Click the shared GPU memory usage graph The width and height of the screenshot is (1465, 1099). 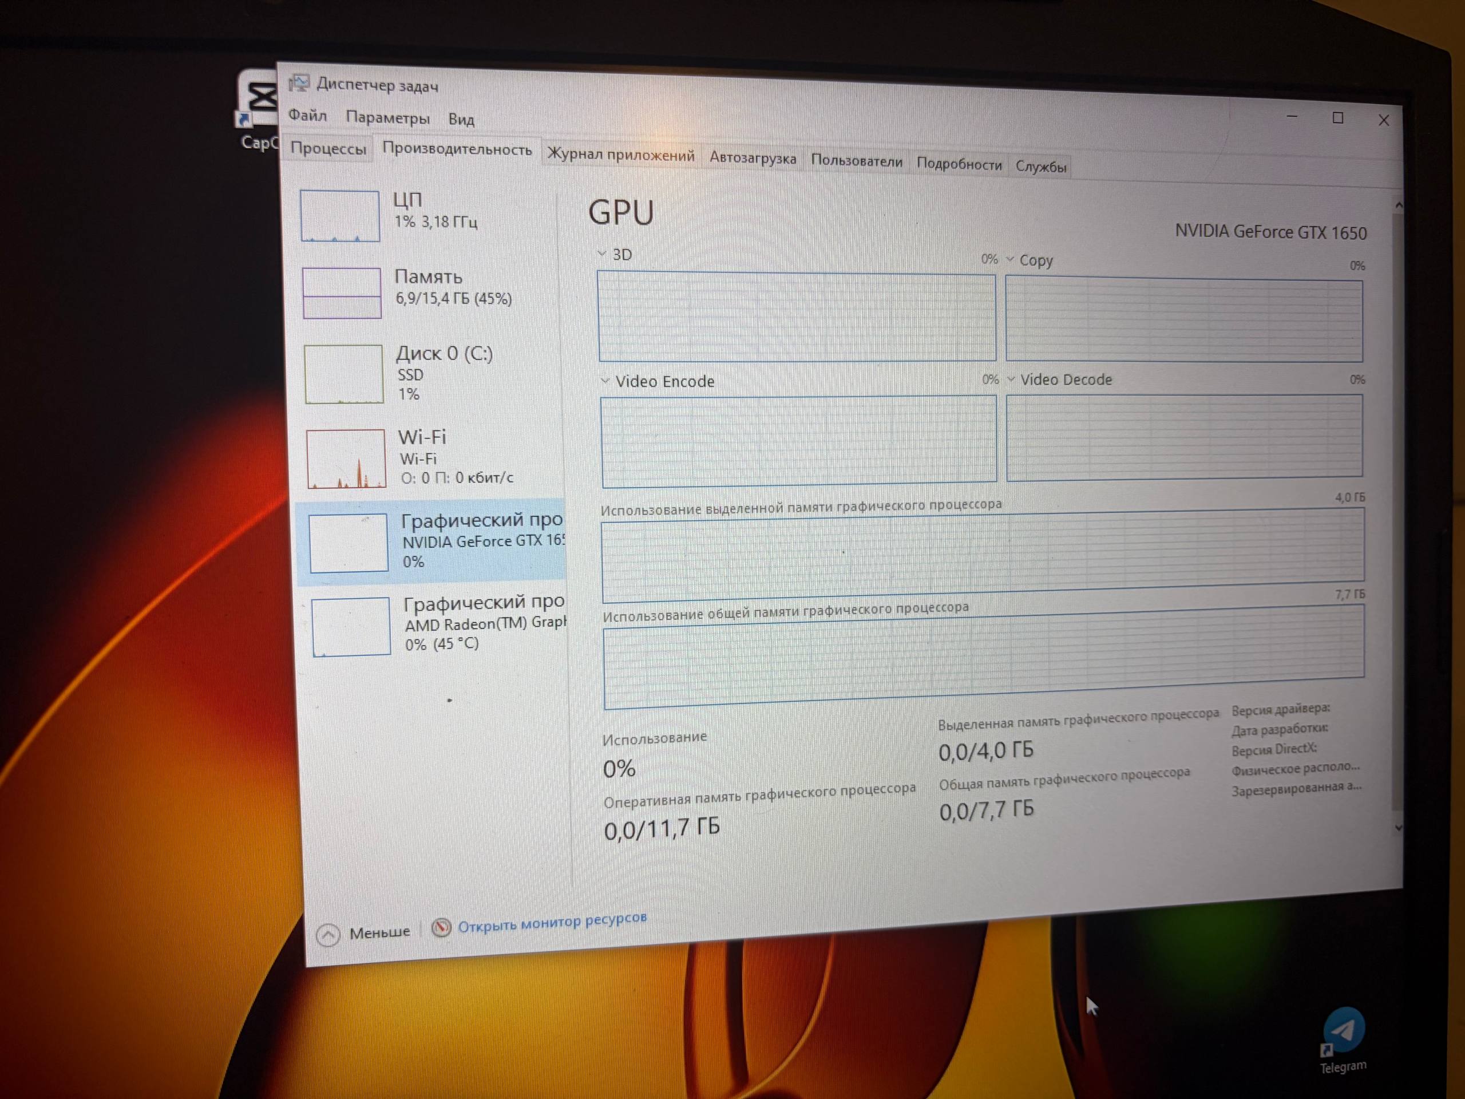984,657
